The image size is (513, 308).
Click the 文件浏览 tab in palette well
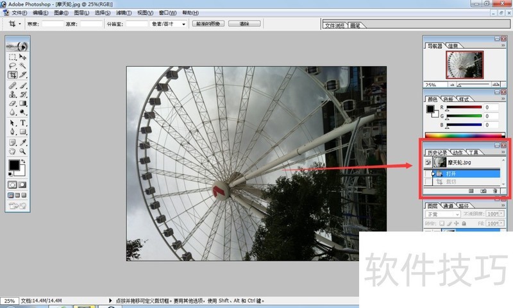[x=335, y=26]
